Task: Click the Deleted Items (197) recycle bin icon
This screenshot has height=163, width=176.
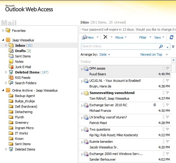Action: pyautogui.click(x=11, y=72)
